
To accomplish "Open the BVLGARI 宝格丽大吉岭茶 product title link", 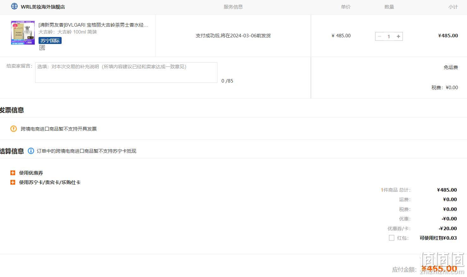I will pyautogui.click(x=93, y=25).
